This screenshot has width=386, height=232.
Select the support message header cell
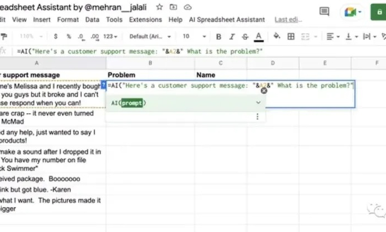coord(53,75)
